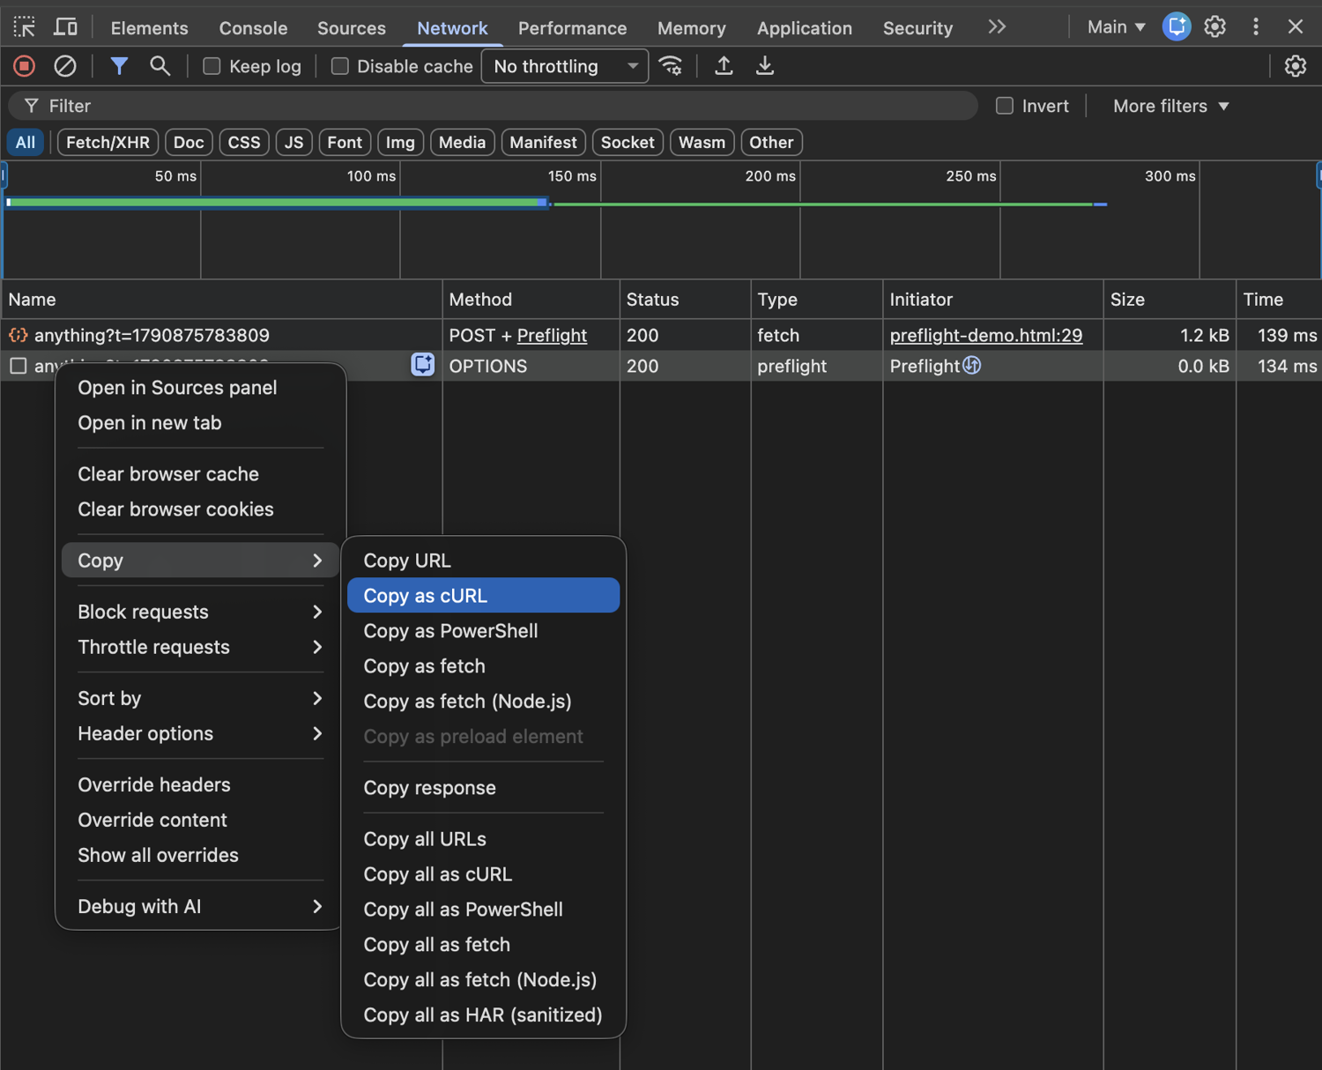Show more tabs with double chevron

[x=997, y=27]
